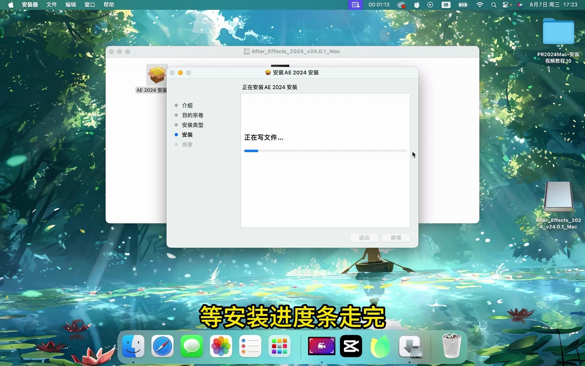Open Messages from the Dock
This screenshot has width=585, height=366.
click(x=192, y=346)
